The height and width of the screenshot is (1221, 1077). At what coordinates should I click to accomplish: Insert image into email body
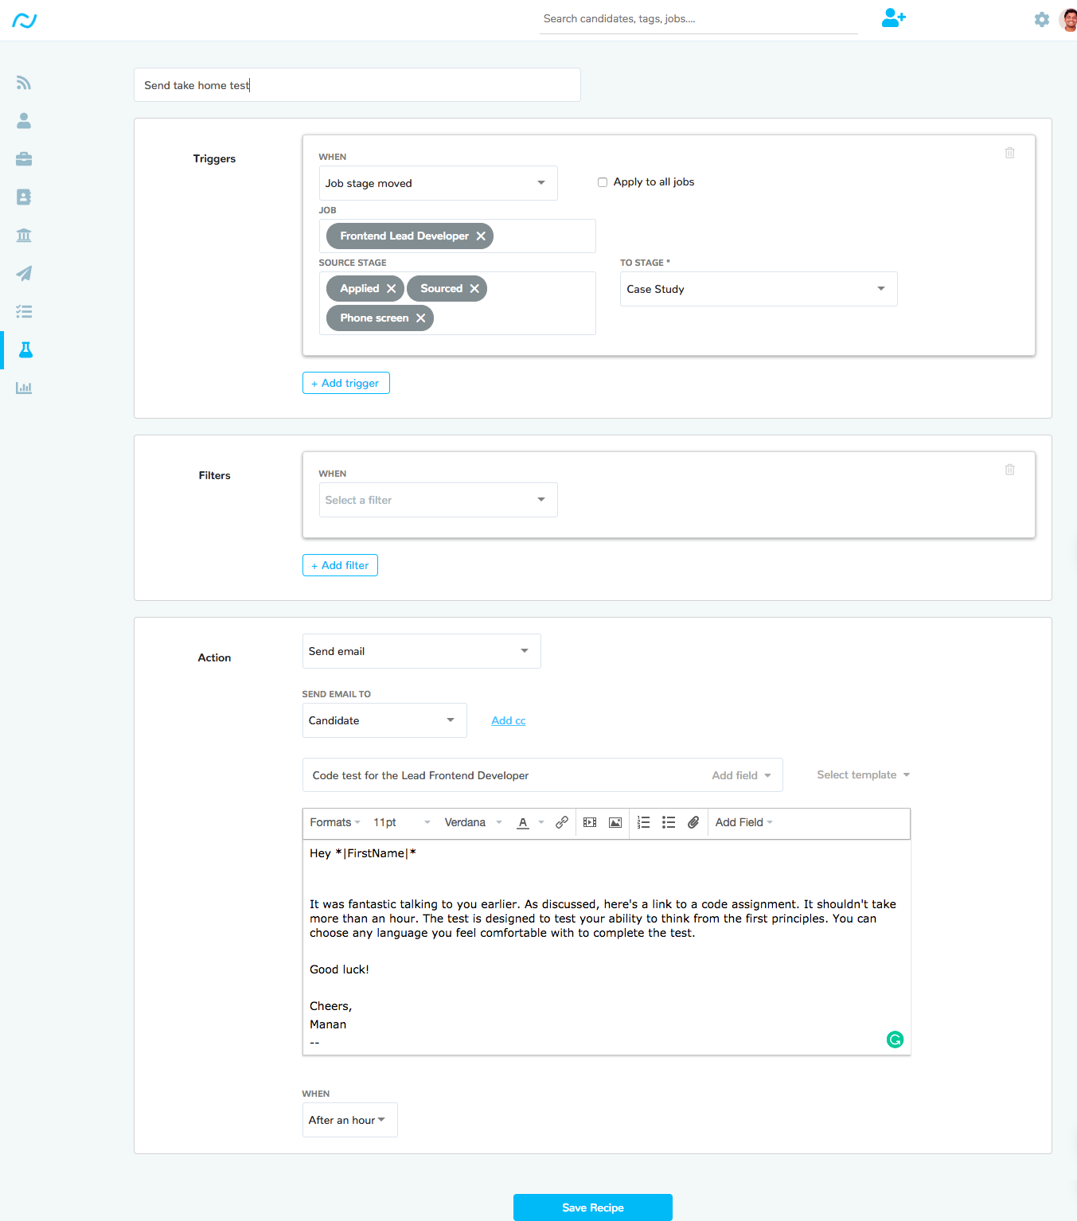[x=615, y=822]
